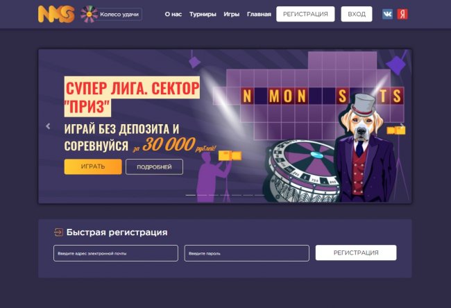This screenshot has height=308, width=451.
Task: Click the ПОДРОБНЕЙ banner button
Action: tap(154, 166)
